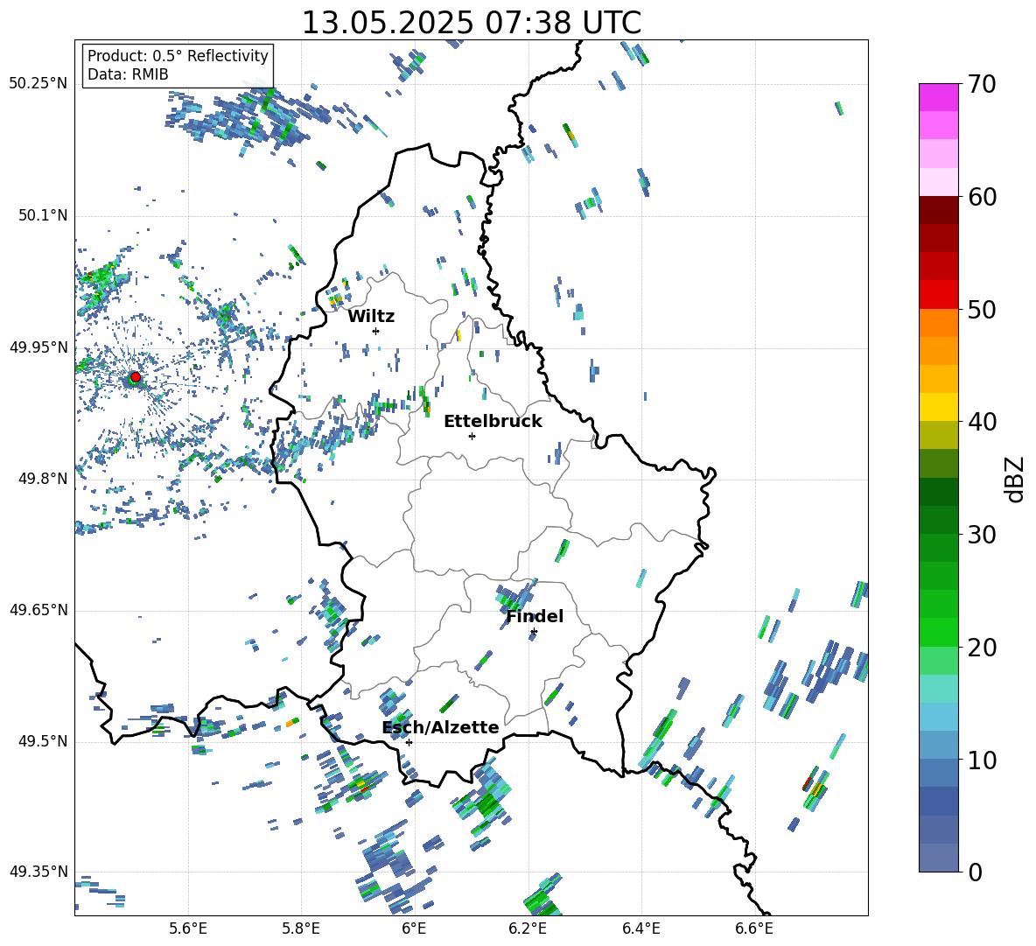Image resolution: width=1036 pixels, height=946 pixels.
Task: Click the dark red colorbar segment below 60
Action: (938, 210)
